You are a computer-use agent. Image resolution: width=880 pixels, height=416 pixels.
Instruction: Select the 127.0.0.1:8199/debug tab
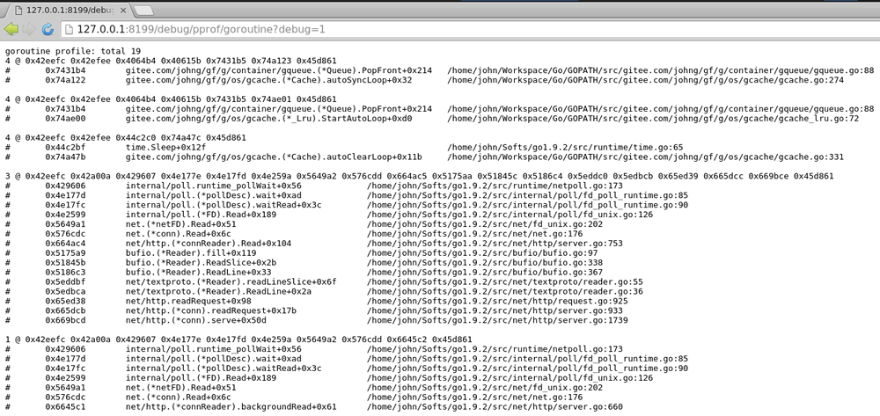click(69, 9)
